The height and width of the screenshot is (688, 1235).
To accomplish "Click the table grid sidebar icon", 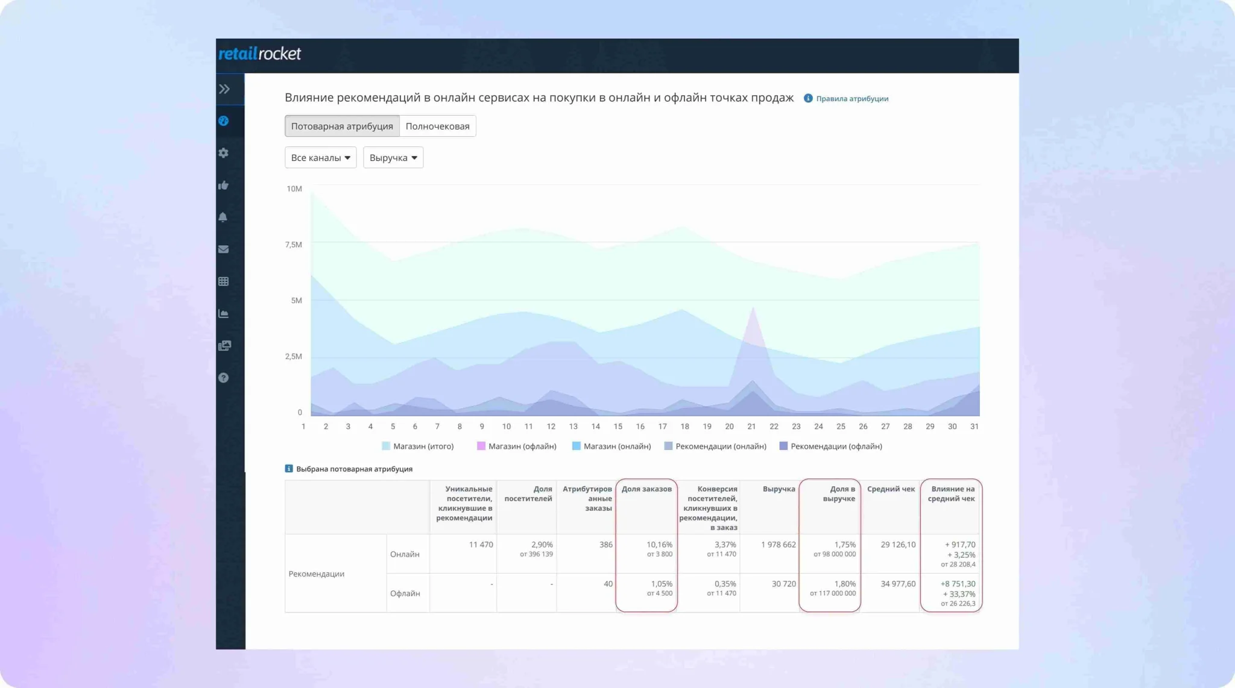I will pos(224,281).
